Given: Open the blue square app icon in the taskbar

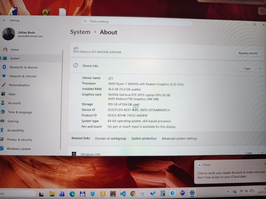Looking at the screenshot, I should (172, 193).
